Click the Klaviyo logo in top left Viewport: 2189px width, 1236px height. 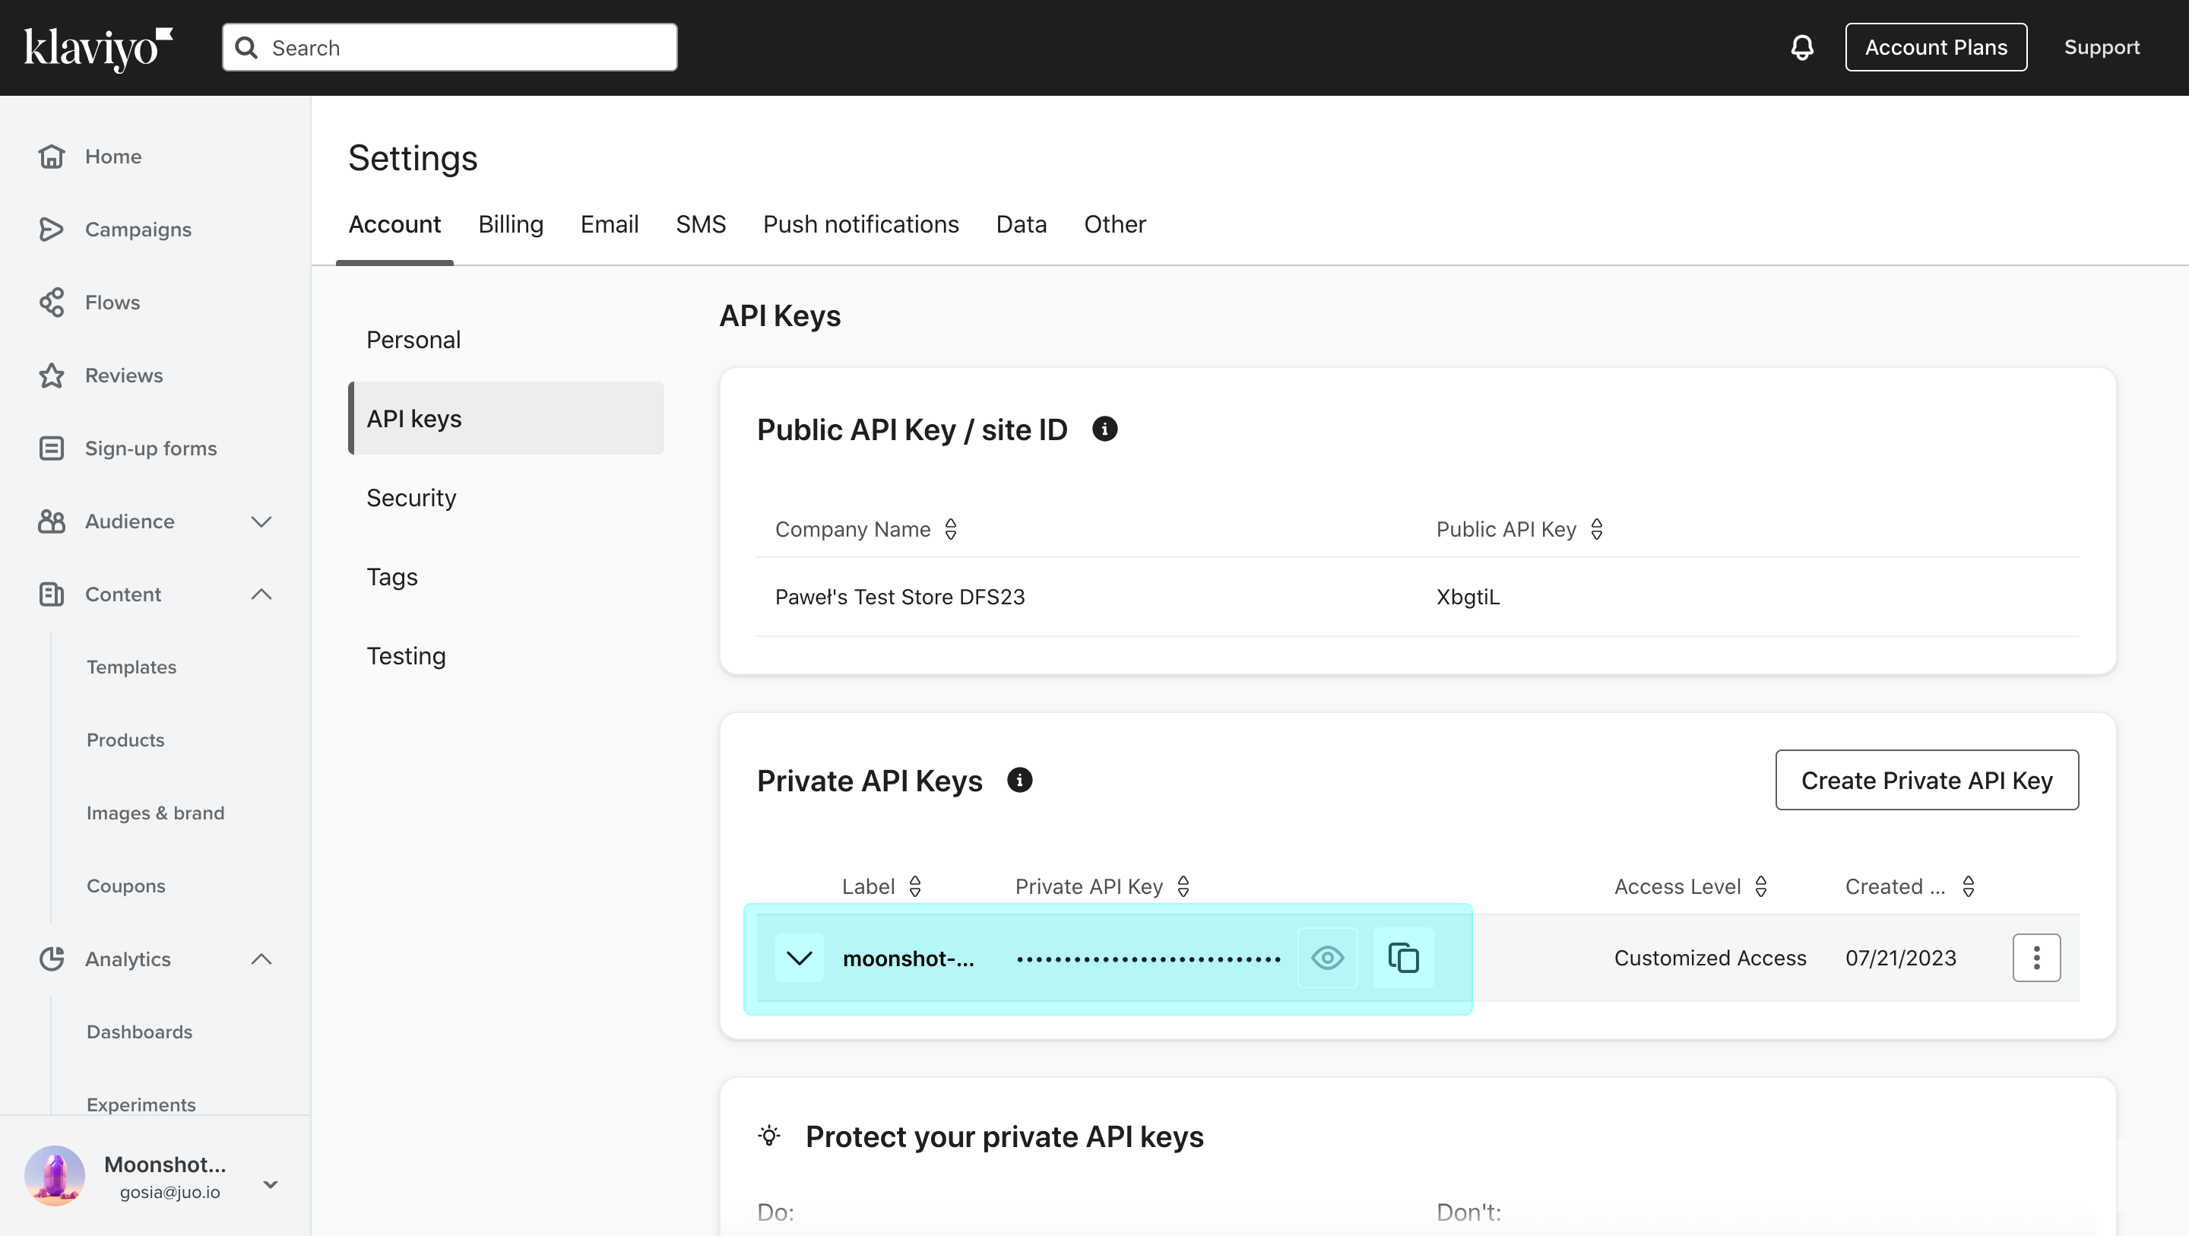click(x=101, y=46)
